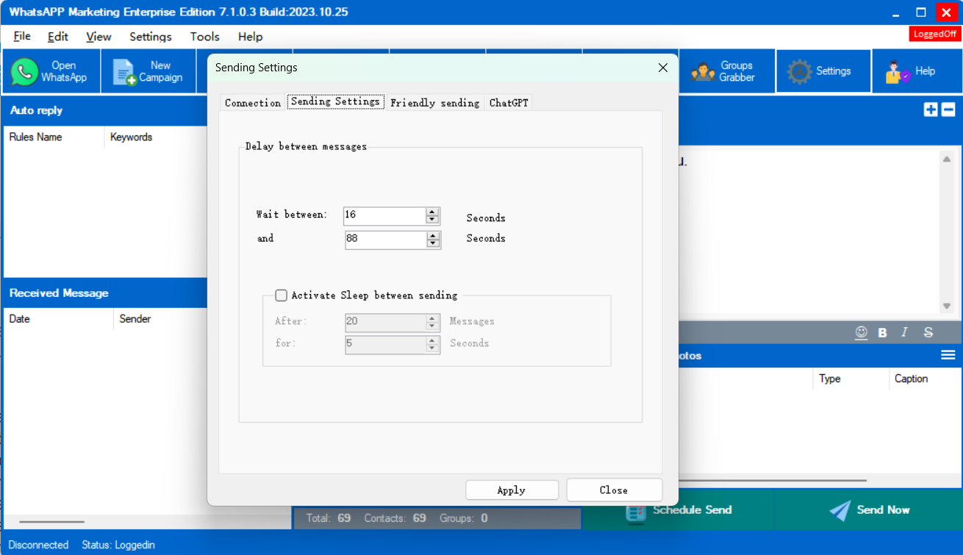This screenshot has height=555, width=963.
Task: Start a New Campaign from toolbar
Action: 148,71
